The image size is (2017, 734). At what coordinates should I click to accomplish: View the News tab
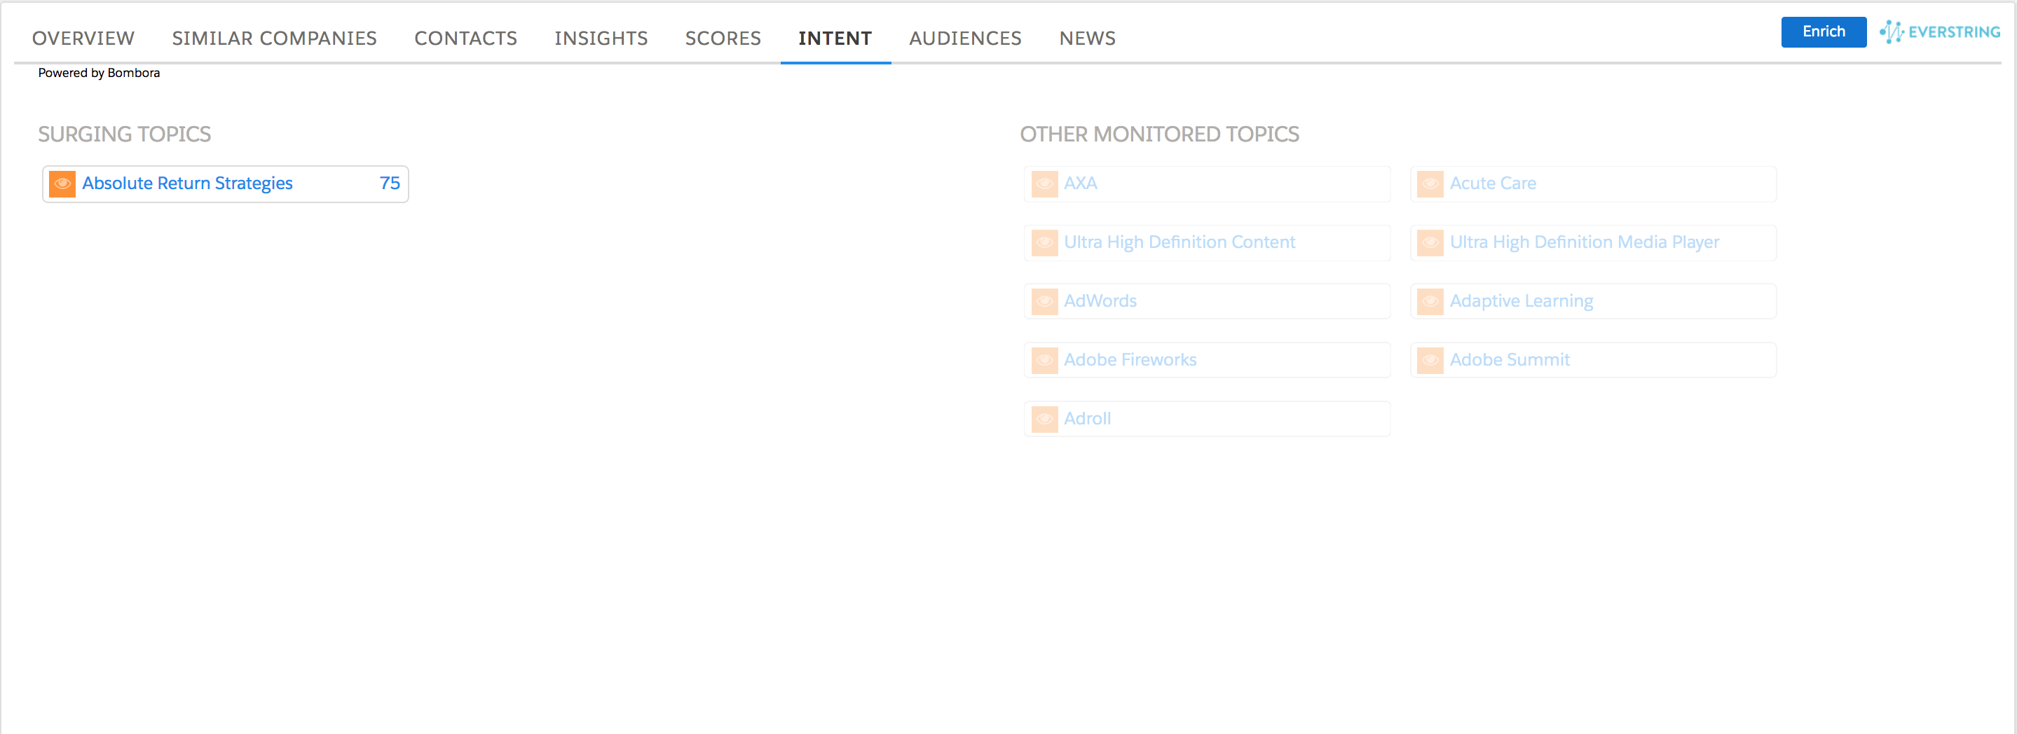click(x=1087, y=39)
